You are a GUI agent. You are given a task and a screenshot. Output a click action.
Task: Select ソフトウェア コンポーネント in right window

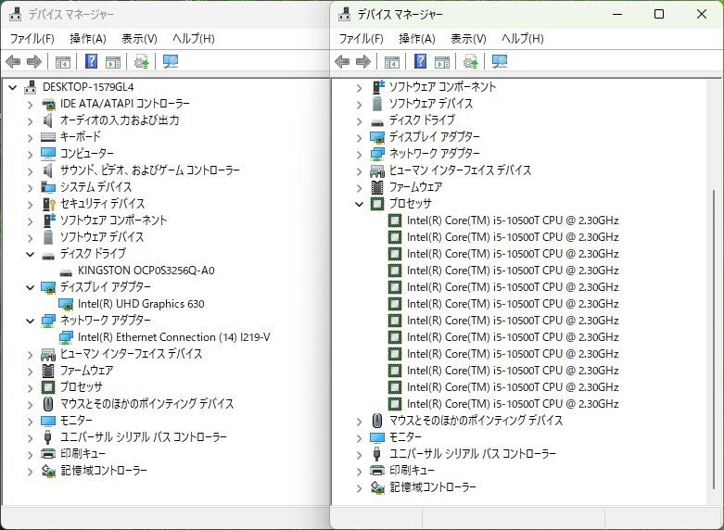[x=442, y=87]
